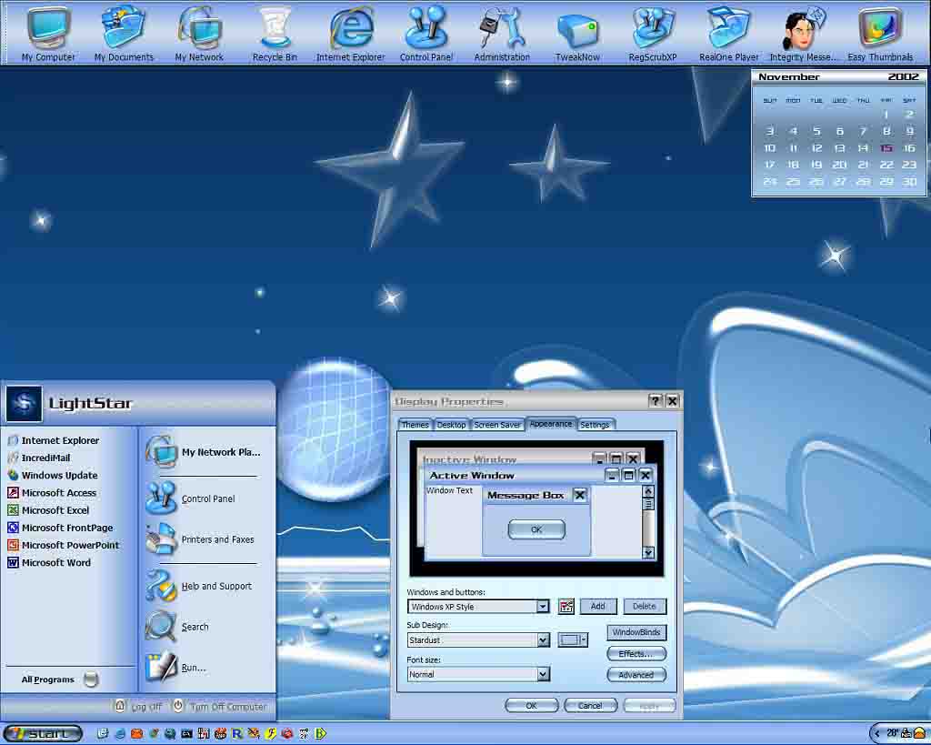Open Help and Support in Start menu
Image resolution: width=931 pixels, height=745 pixels.
[x=199, y=586]
